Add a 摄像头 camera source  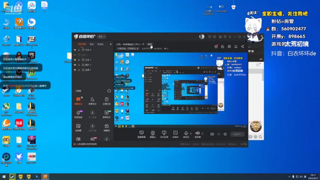(x=153, y=134)
